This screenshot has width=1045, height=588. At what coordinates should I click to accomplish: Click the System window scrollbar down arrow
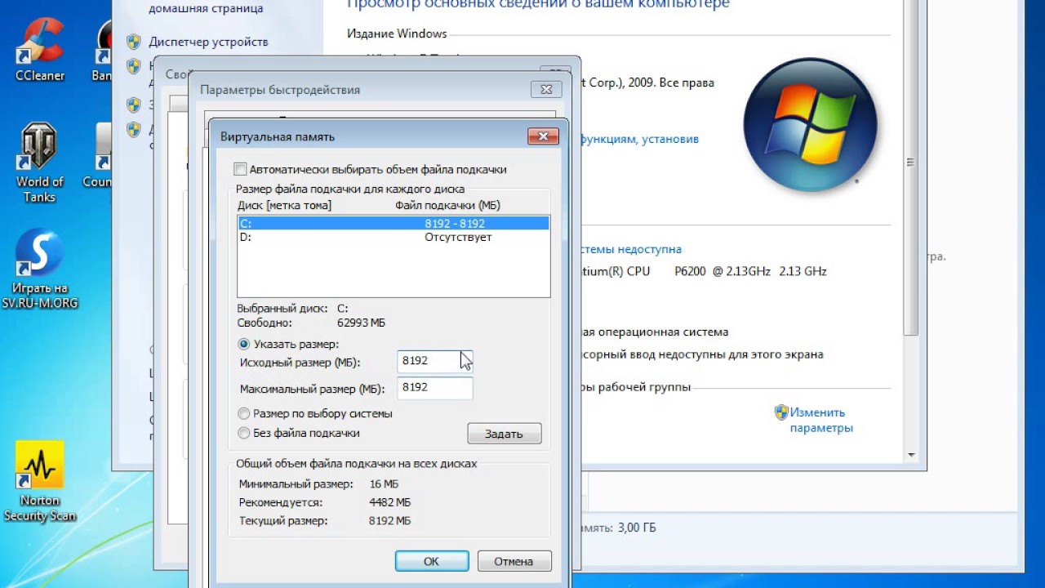tap(911, 455)
